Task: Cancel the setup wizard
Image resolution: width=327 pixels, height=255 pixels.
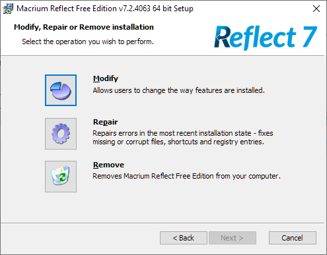Action: (x=293, y=238)
